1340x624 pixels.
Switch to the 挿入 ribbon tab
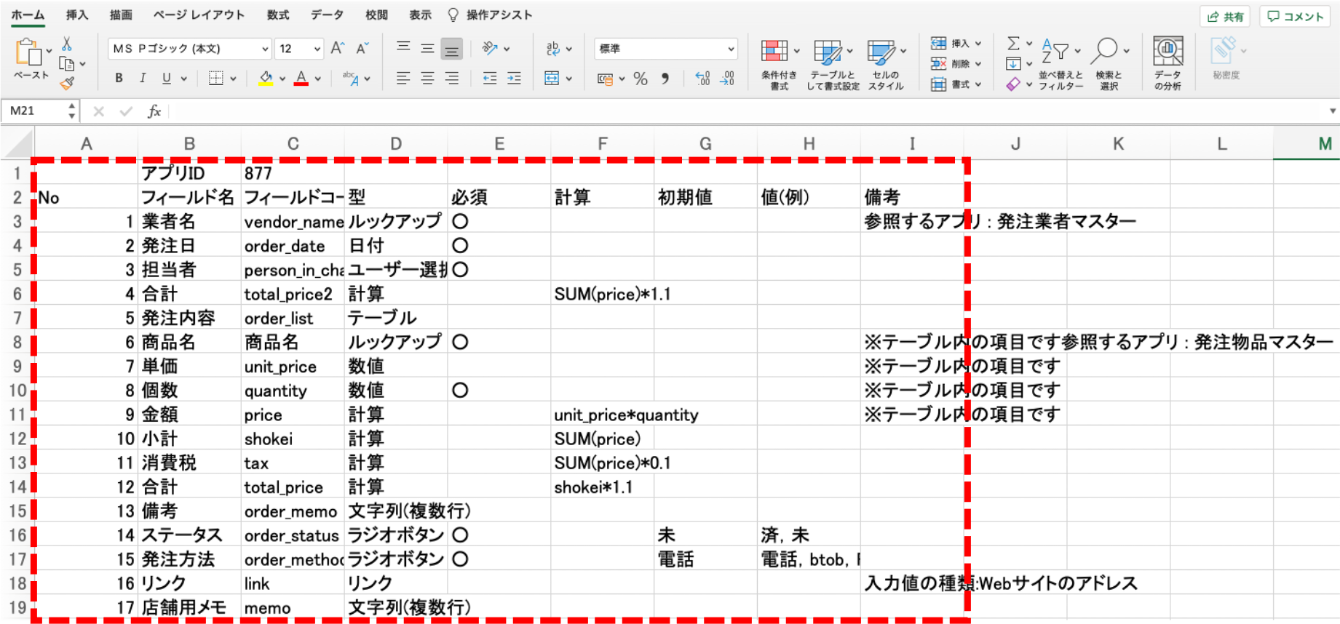point(76,15)
